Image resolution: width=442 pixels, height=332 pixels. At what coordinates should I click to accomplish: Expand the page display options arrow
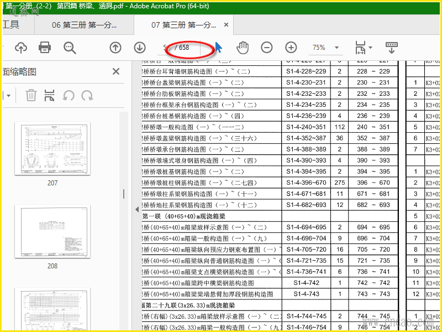click(x=370, y=48)
